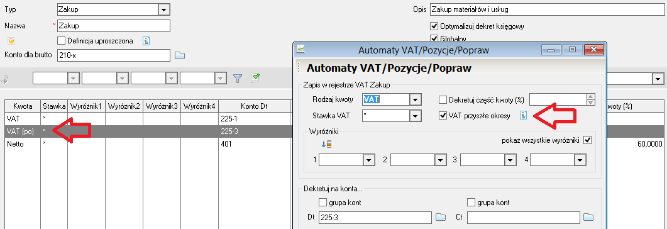Open info icon beside Definicja uproszczona
This screenshot has width=667, height=229.
(146, 42)
